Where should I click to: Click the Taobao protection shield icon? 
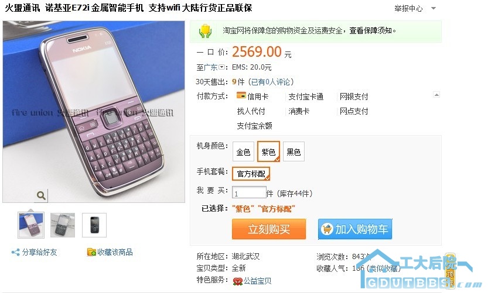coord(206,31)
